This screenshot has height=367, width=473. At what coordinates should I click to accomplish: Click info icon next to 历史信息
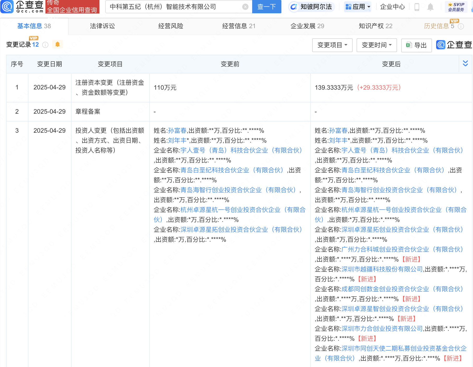[x=461, y=26]
